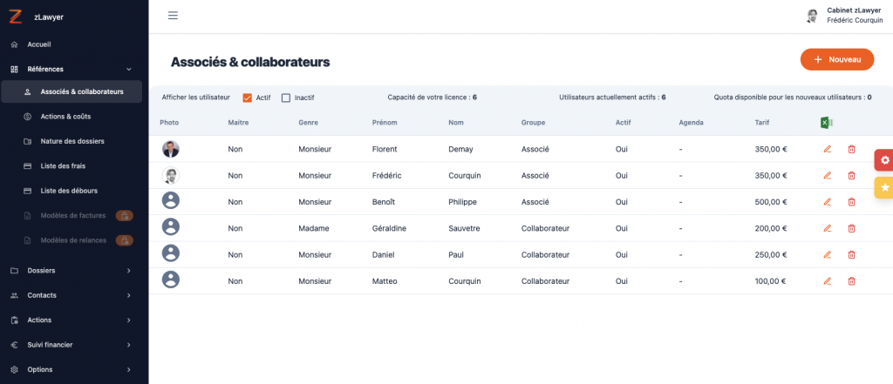Viewport: 893px width, 384px height.
Task: Delete Géraldine Sauvetre with the trash icon
Action: point(851,228)
